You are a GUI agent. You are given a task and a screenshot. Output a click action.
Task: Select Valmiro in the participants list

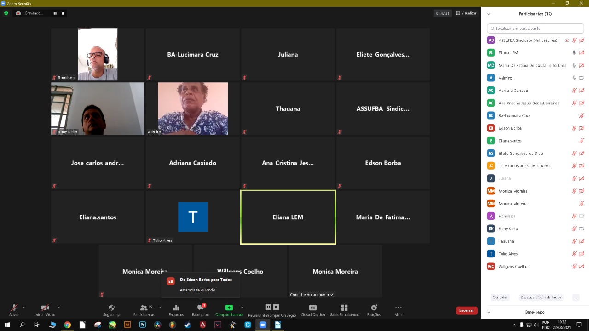505,78
